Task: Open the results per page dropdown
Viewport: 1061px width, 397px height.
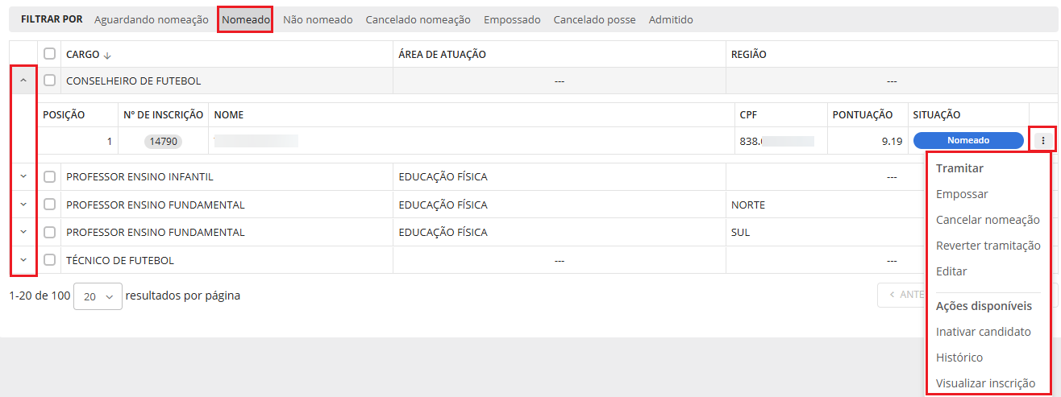Action: 98,296
